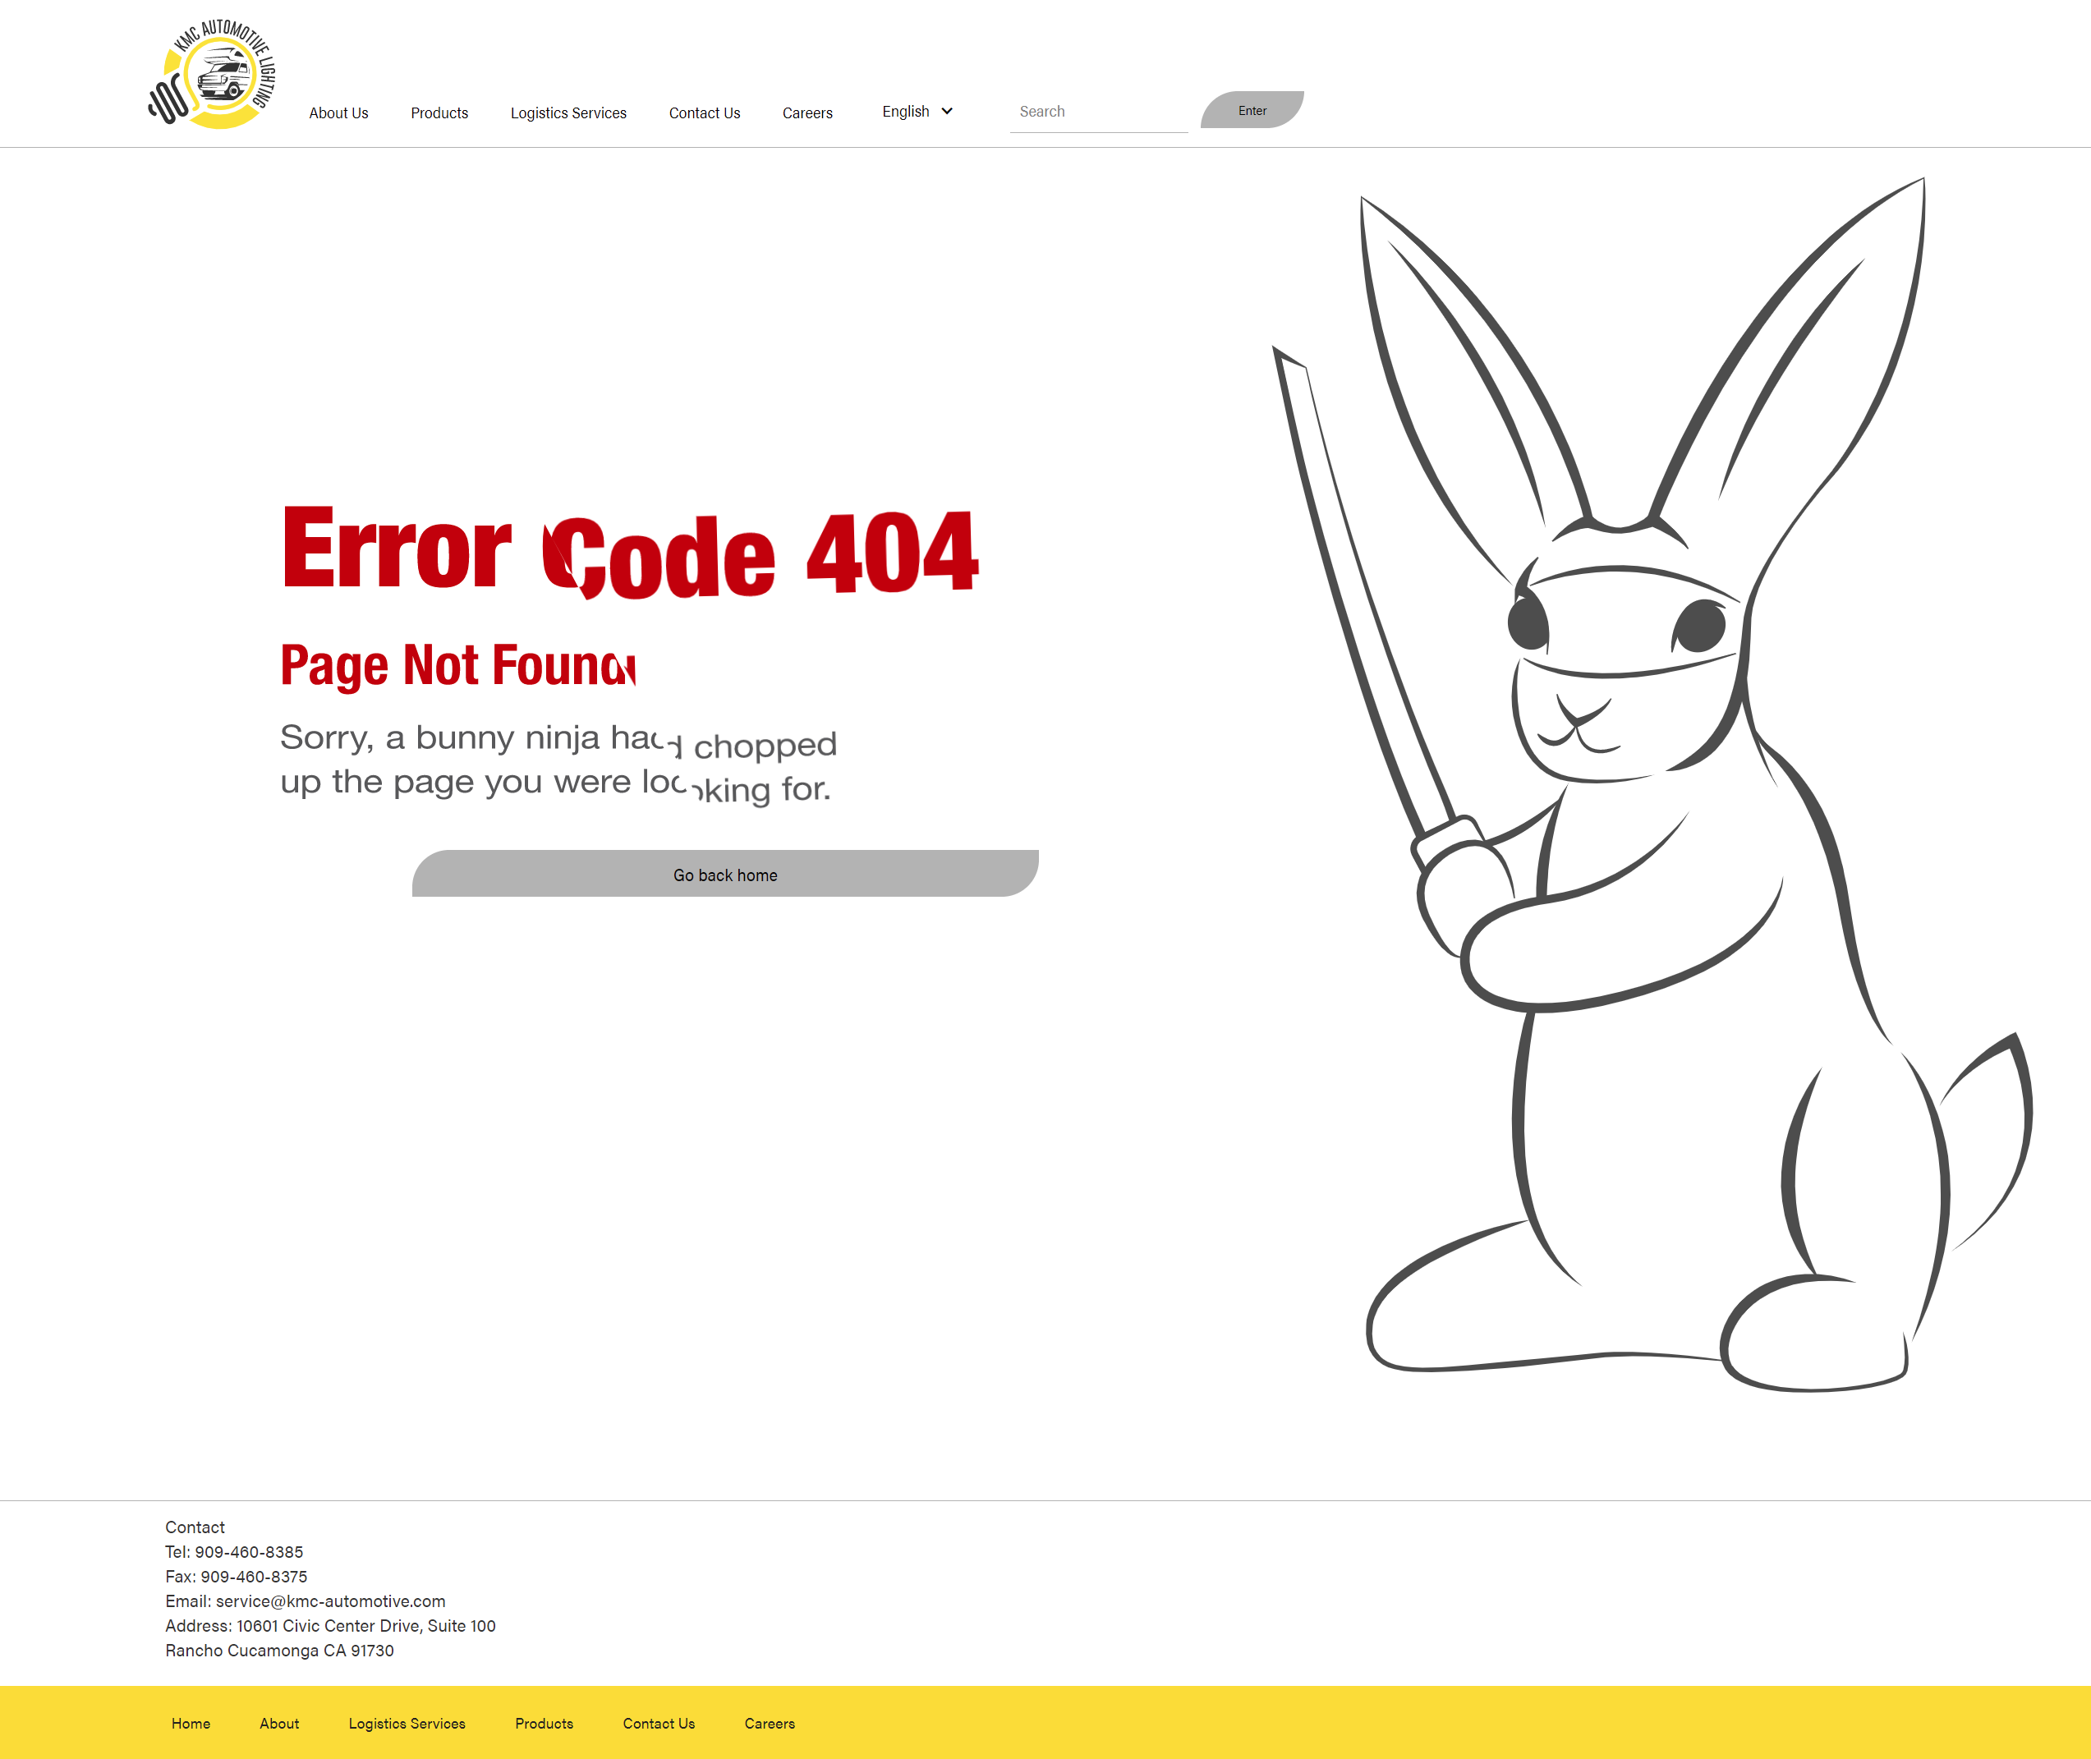Click inside the Search input field
The width and height of the screenshot is (2091, 1759).
[x=1097, y=111]
